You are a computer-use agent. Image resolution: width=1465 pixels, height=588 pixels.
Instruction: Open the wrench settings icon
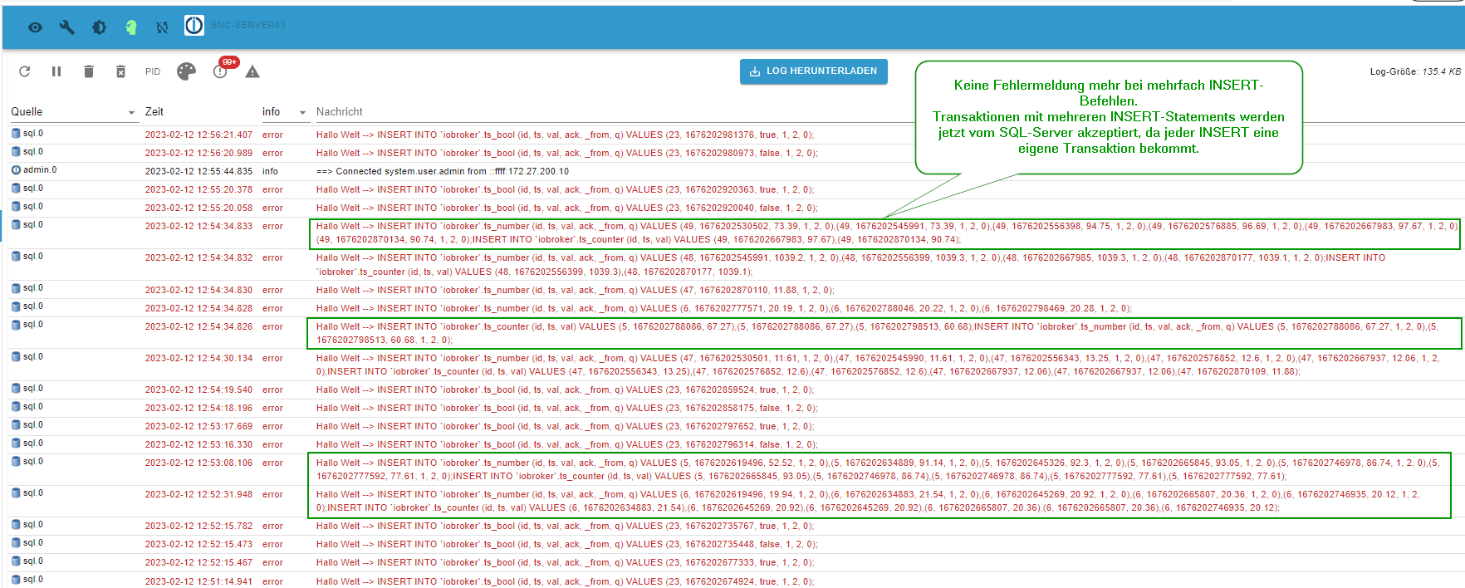click(x=67, y=27)
